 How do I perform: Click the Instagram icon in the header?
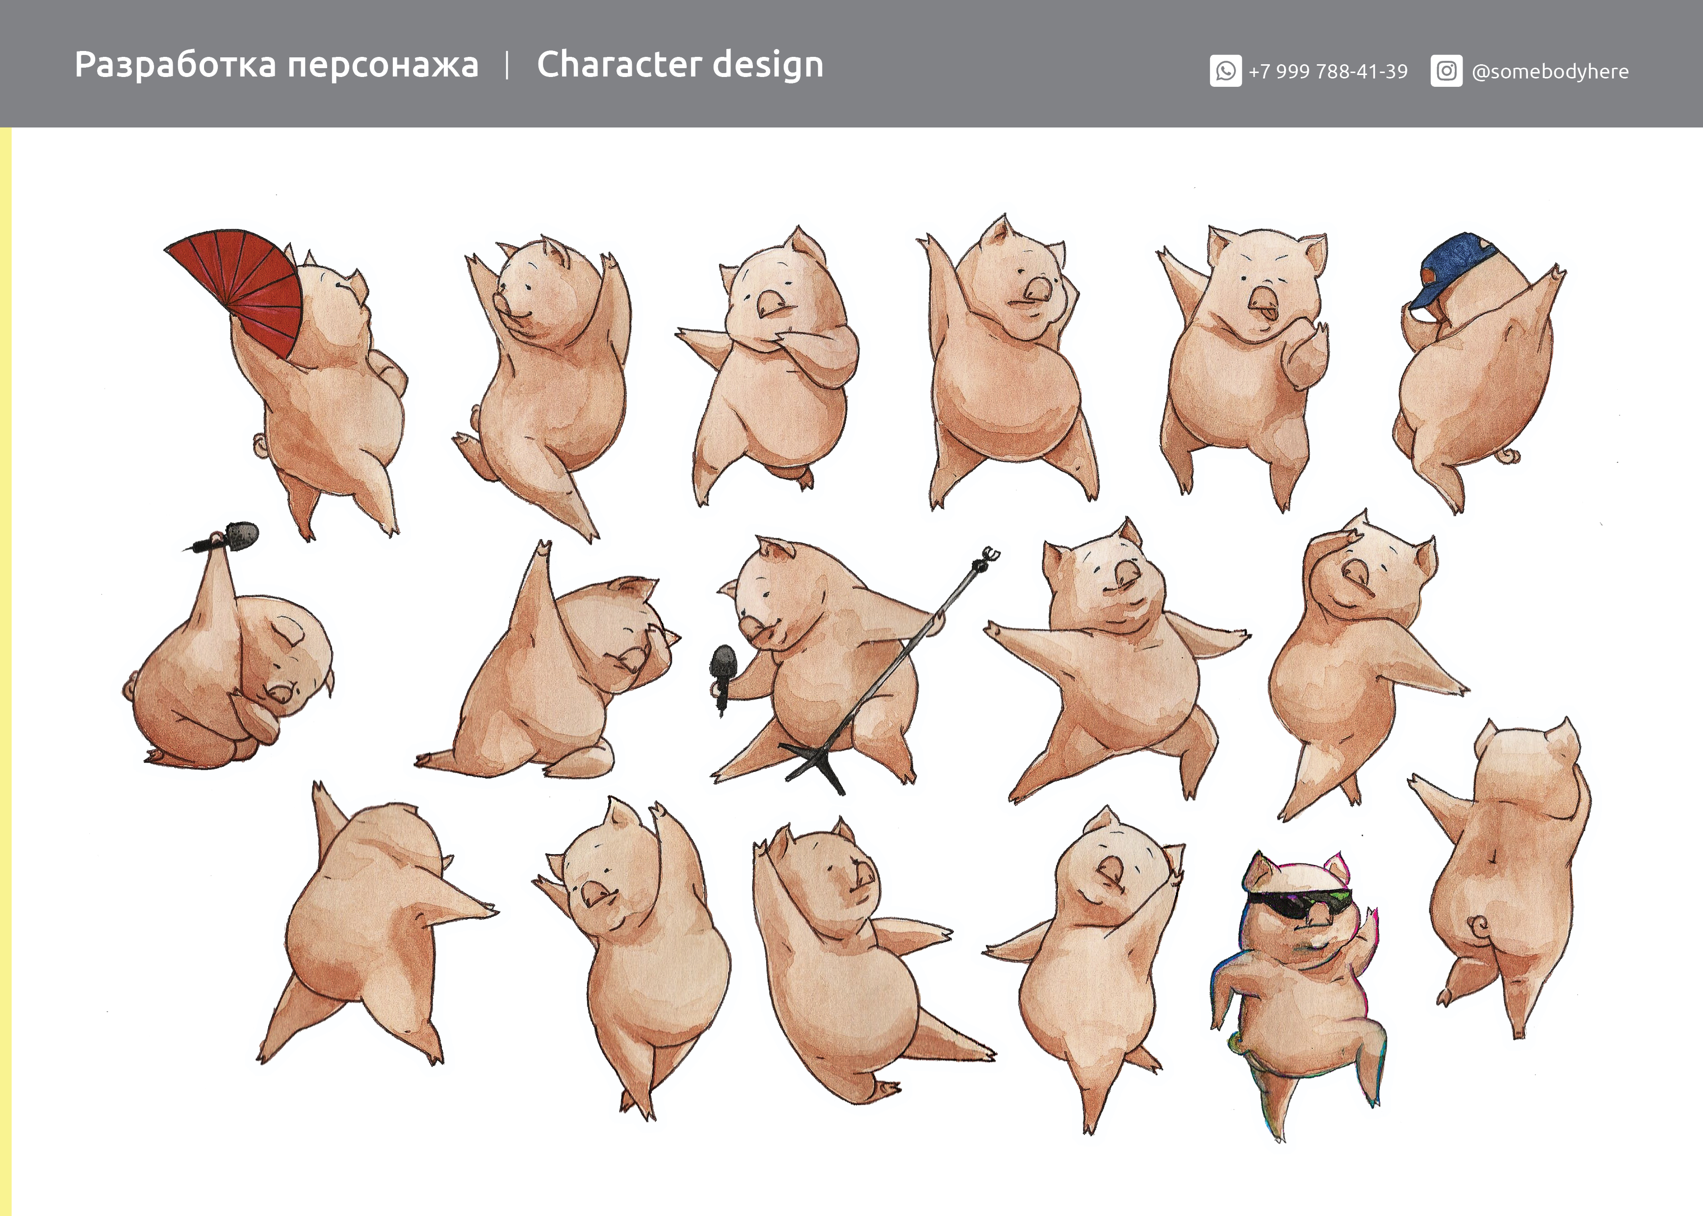(1446, 71)
